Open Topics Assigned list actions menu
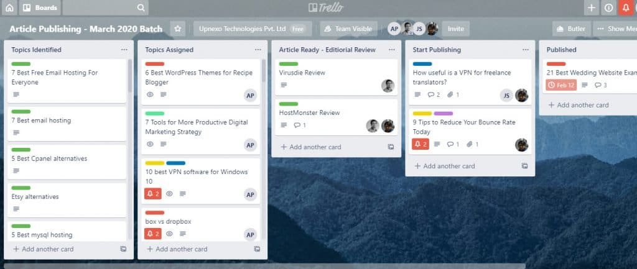This screenshot has height=269, width=637. click(258, 50)
